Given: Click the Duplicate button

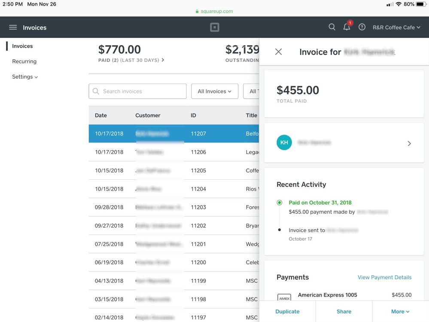Looking at the screenshot, I should [287, 312].
